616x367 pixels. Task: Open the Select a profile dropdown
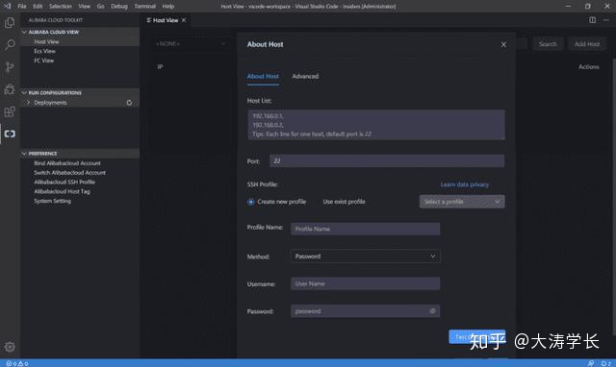pos(462,202)
